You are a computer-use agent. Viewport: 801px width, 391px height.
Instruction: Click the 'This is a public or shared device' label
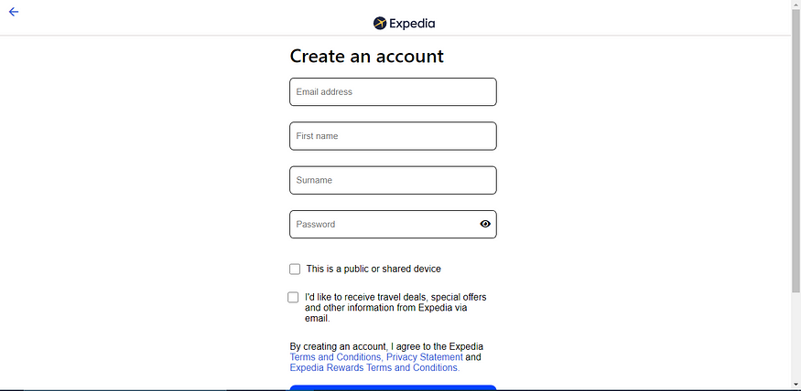click(373, 269)
